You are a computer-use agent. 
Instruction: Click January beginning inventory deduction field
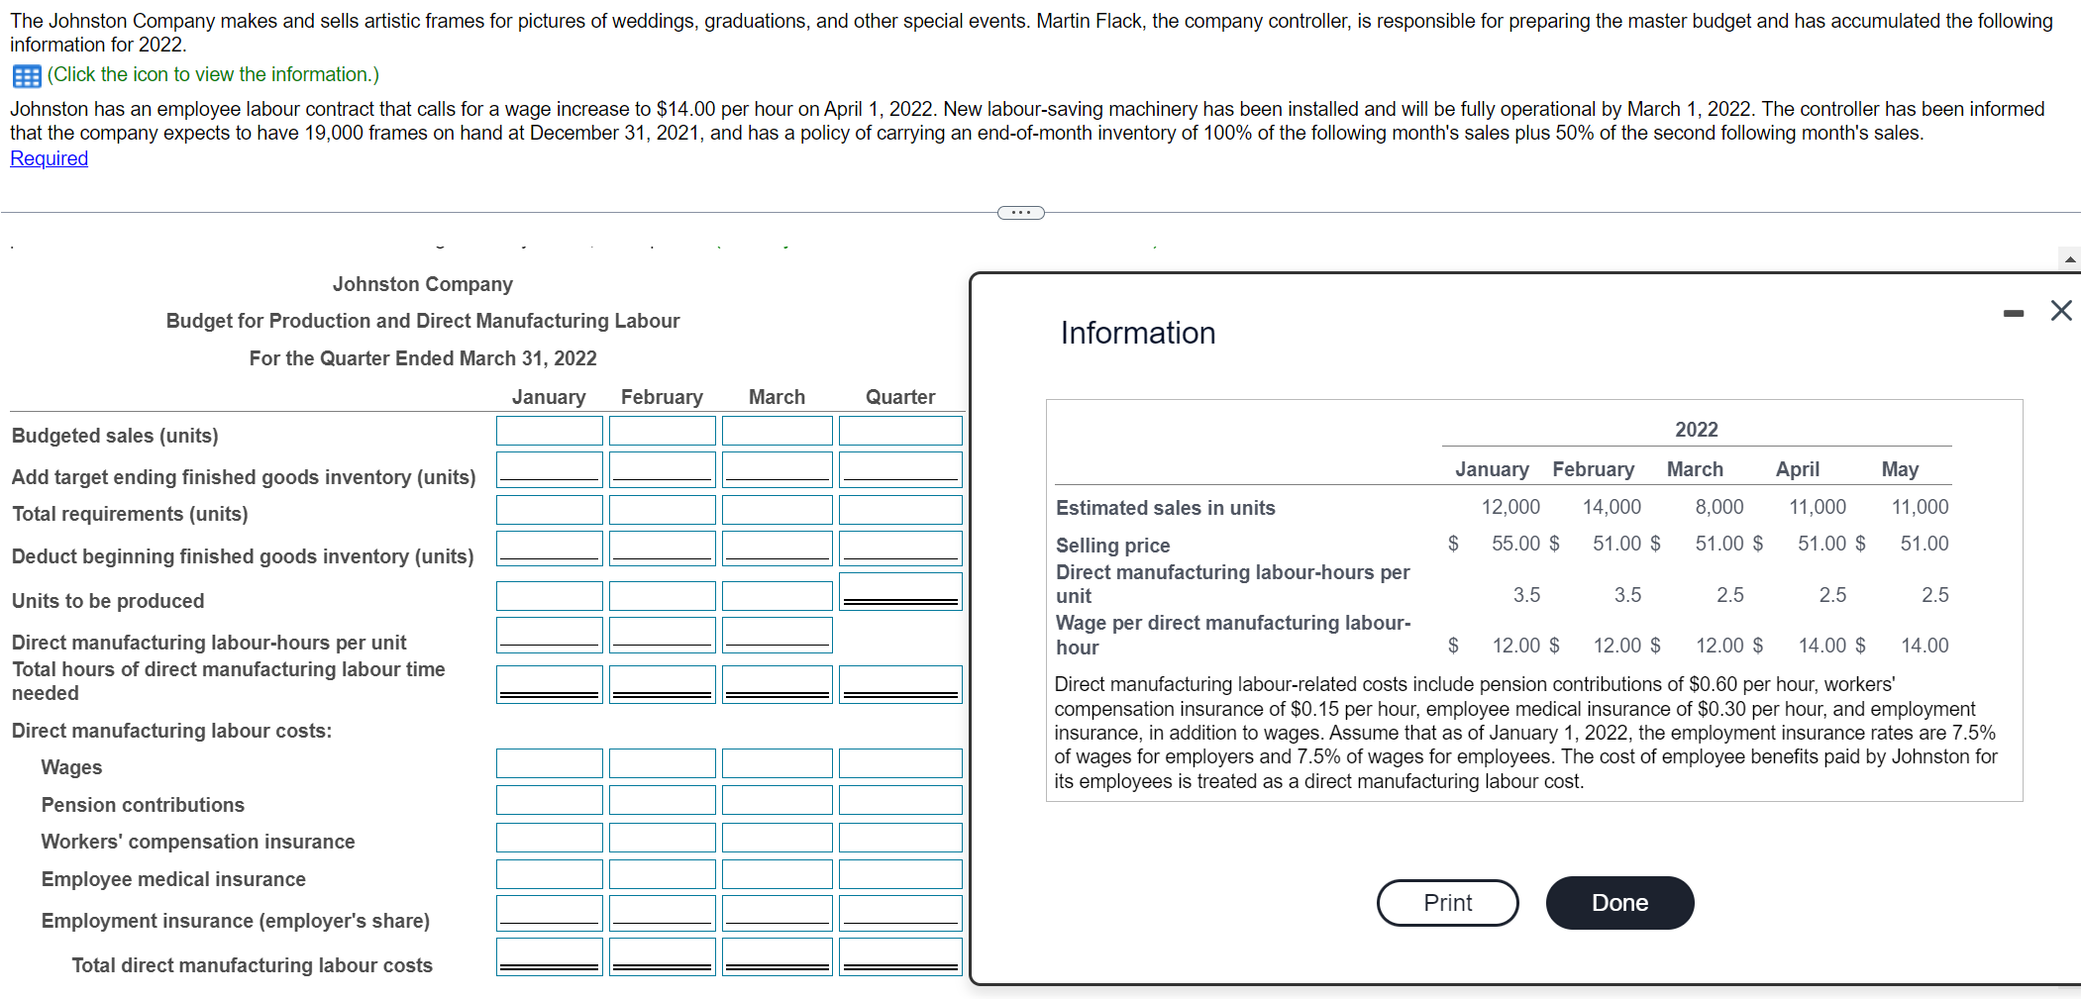pos(550,549)
